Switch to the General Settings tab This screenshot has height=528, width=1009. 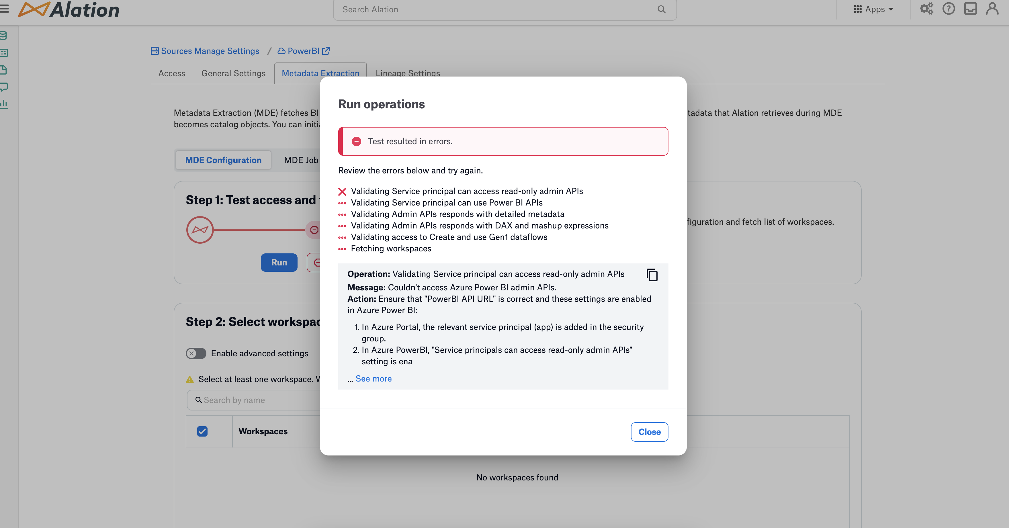coord(233,73)
